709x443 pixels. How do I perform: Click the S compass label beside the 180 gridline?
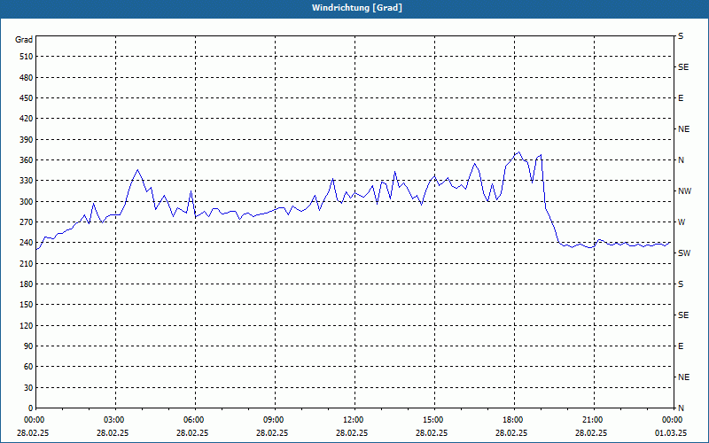pyautogui.click(x=681, y=284)
